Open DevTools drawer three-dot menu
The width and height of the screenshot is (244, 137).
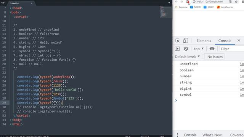(x=177, y=135)
